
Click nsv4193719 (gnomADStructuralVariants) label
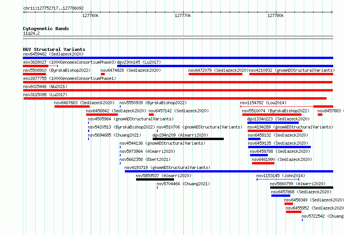point(167,167)
